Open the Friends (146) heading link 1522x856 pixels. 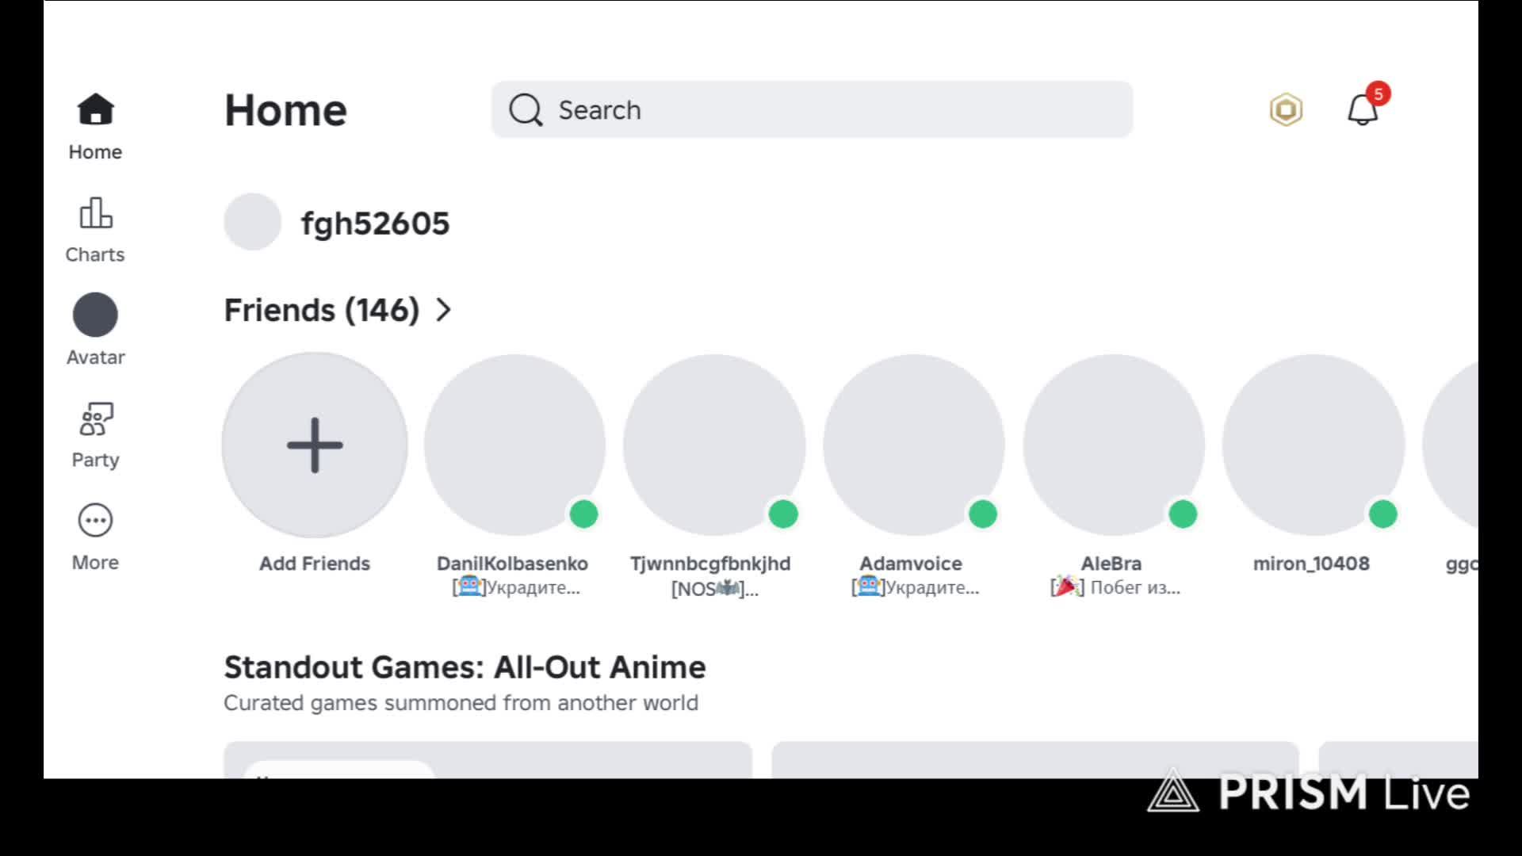[321, 310]
